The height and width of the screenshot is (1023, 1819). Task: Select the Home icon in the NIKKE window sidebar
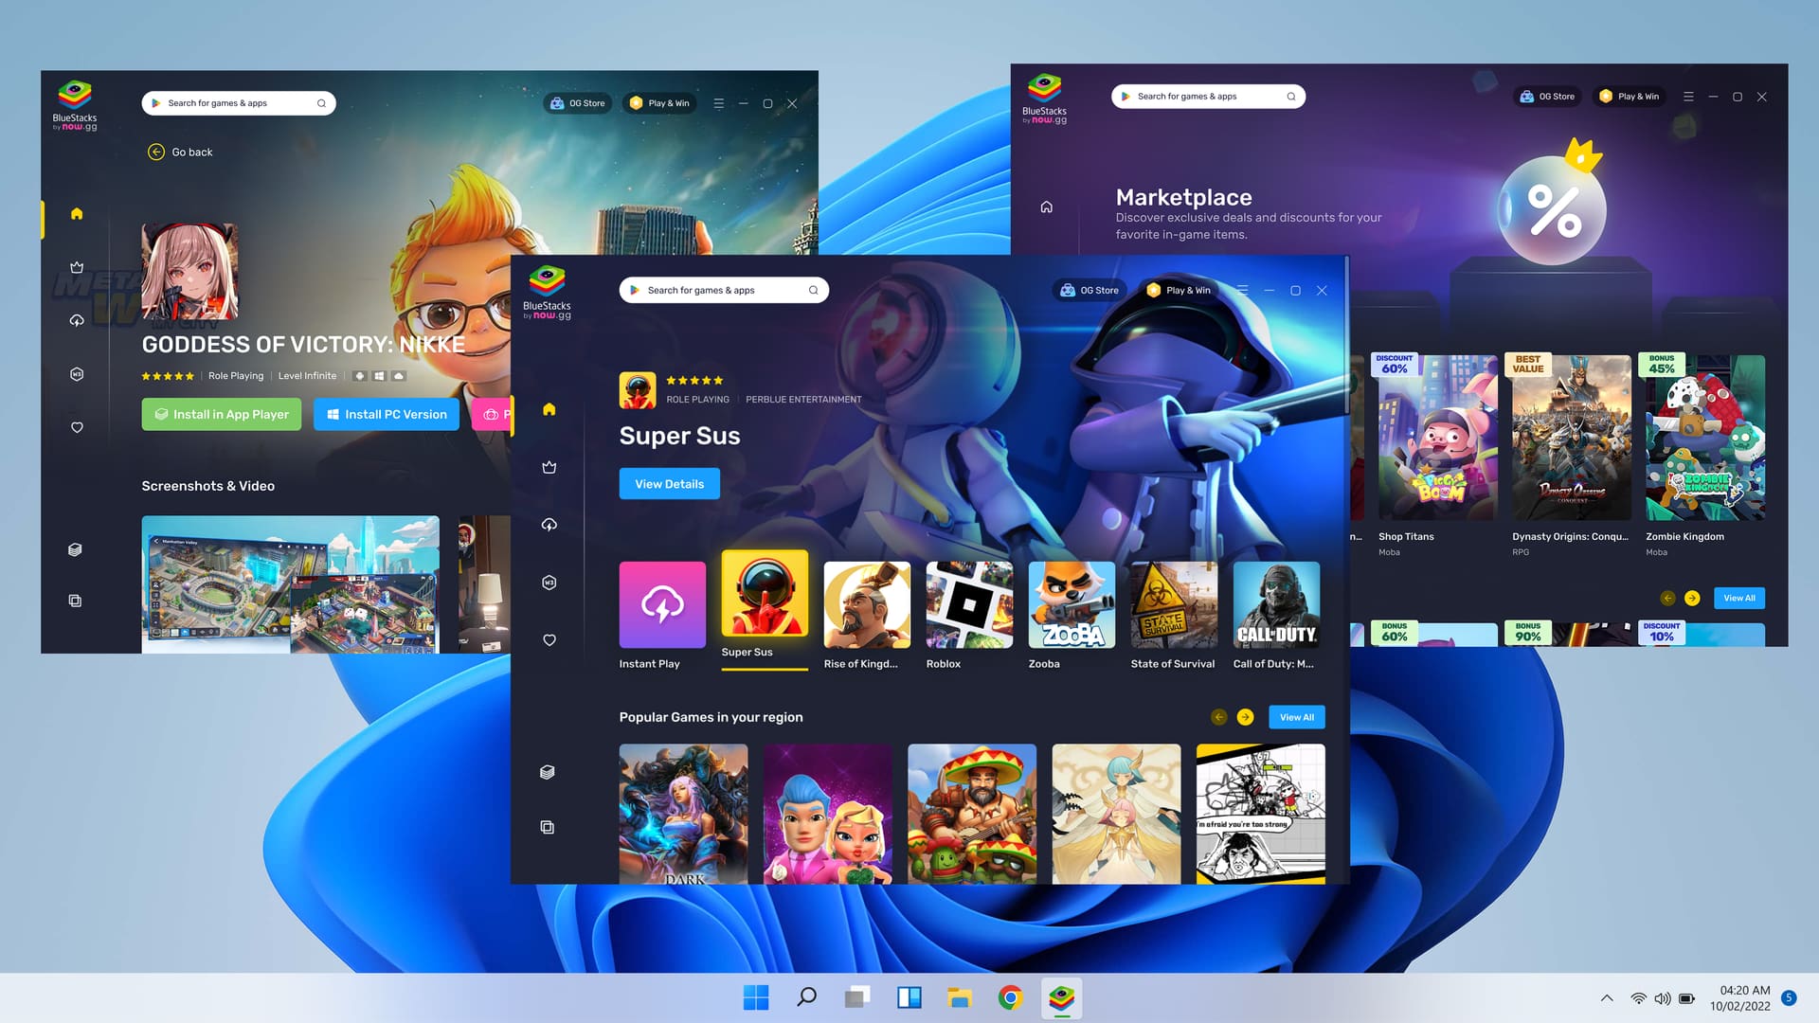pos(77,214)
